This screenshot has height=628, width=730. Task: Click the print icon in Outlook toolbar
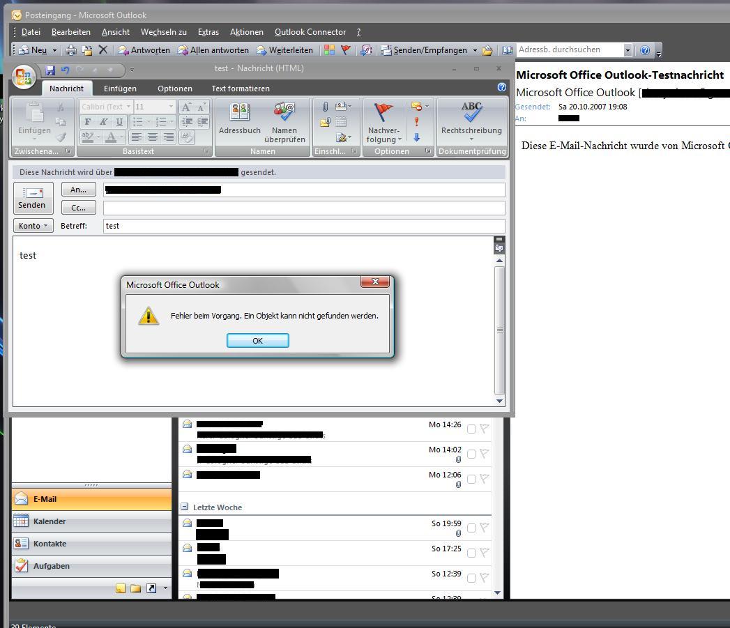pyautogui.click(x=71, y=49)
